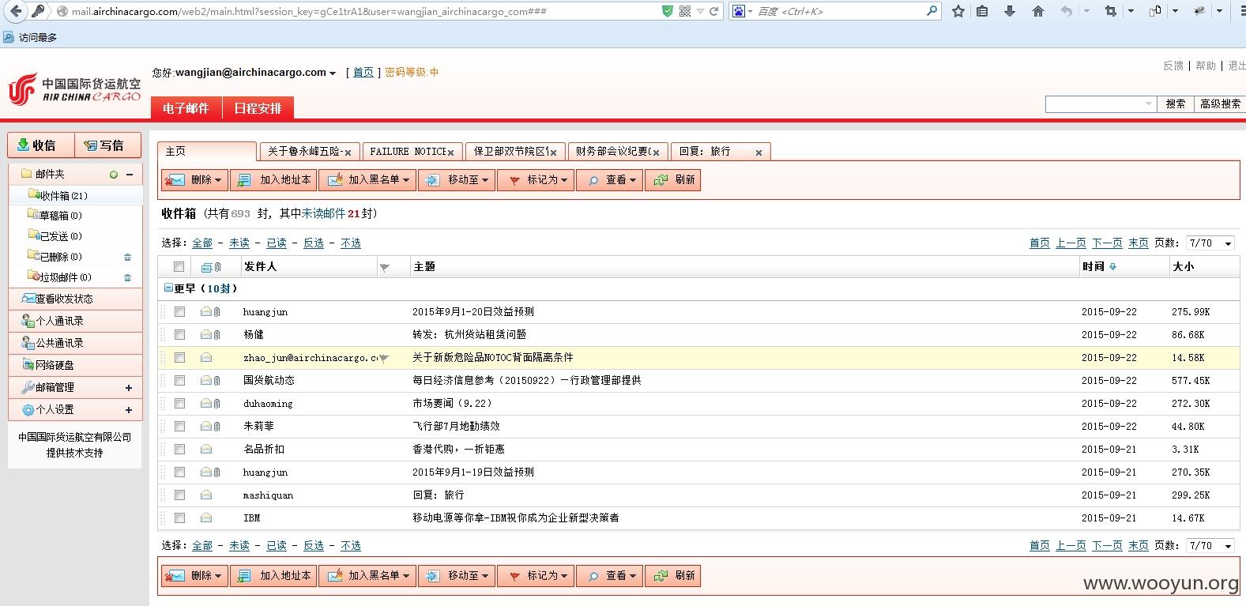The image size is (1246, 606).
Task: Switch to 电子邮件 tab
Action: pyautogui.click(x=186, y=108)
